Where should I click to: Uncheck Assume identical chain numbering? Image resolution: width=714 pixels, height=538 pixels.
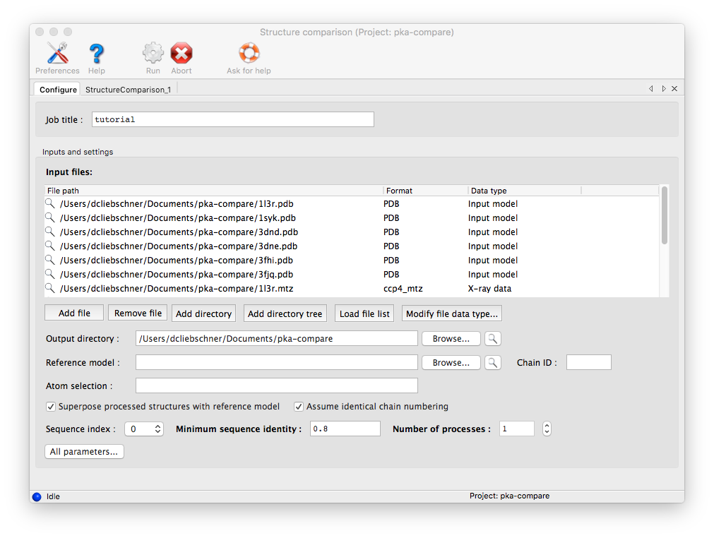[x=299, y=407]
